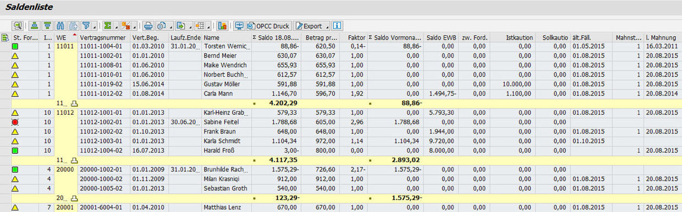Viewport: 682px width, 212px height.
Task: Click the spreadsheet export icon
Action: 180,26
